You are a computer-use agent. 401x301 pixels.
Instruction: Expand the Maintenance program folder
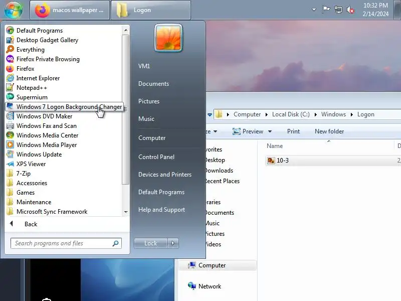point(34,202)
